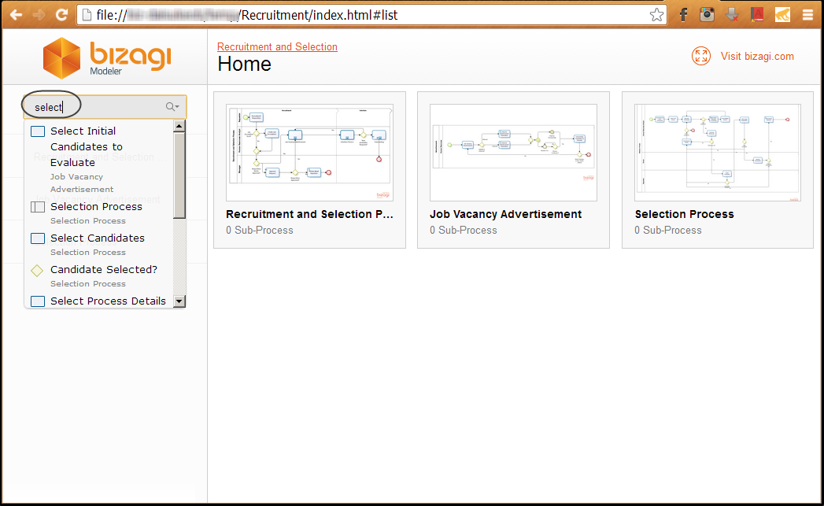This screenshot has width=824, height=506.
Task: Click the red PDF extension icon
Action: coord(757,15)
